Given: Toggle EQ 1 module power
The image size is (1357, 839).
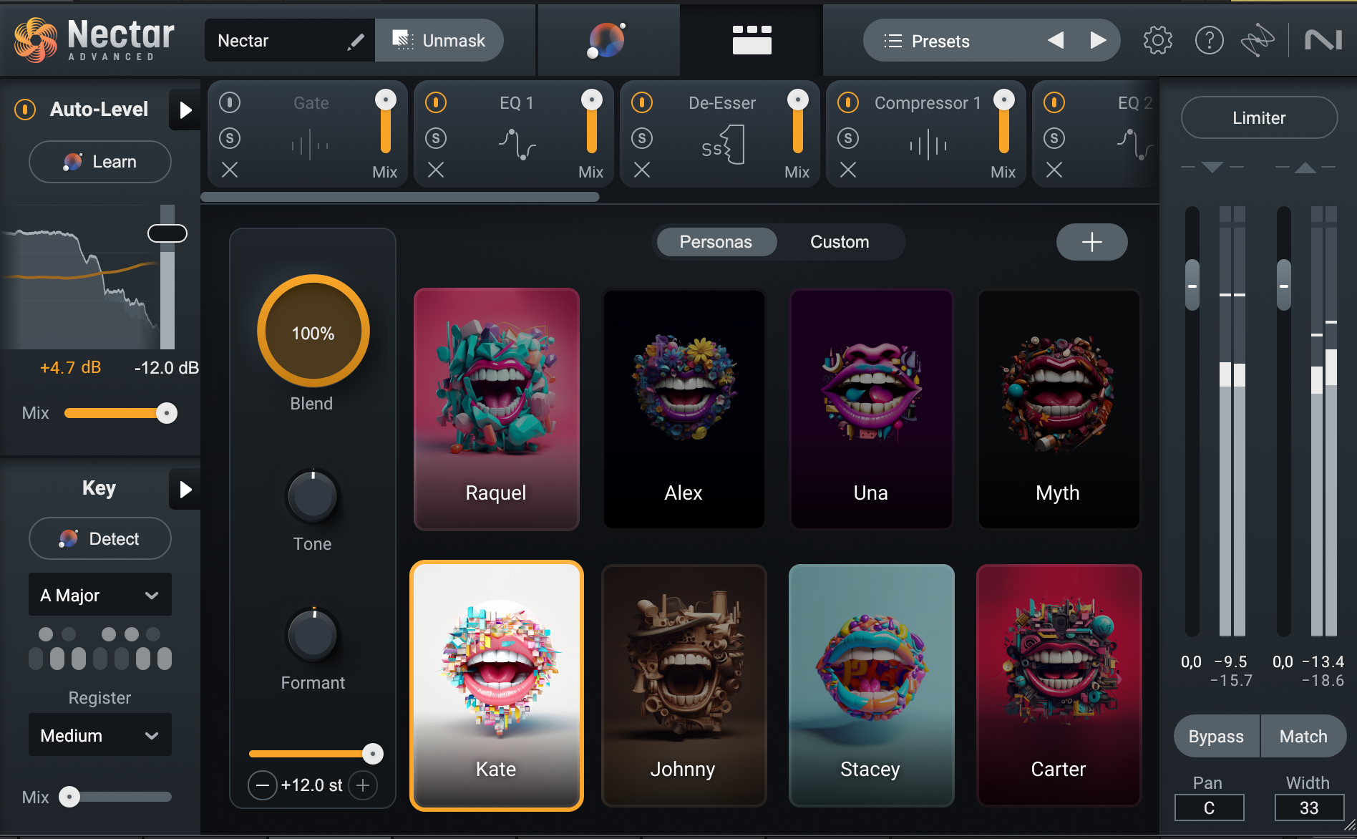Looking at the screenshot, I should pyautogui.click(x=436, y=102).
